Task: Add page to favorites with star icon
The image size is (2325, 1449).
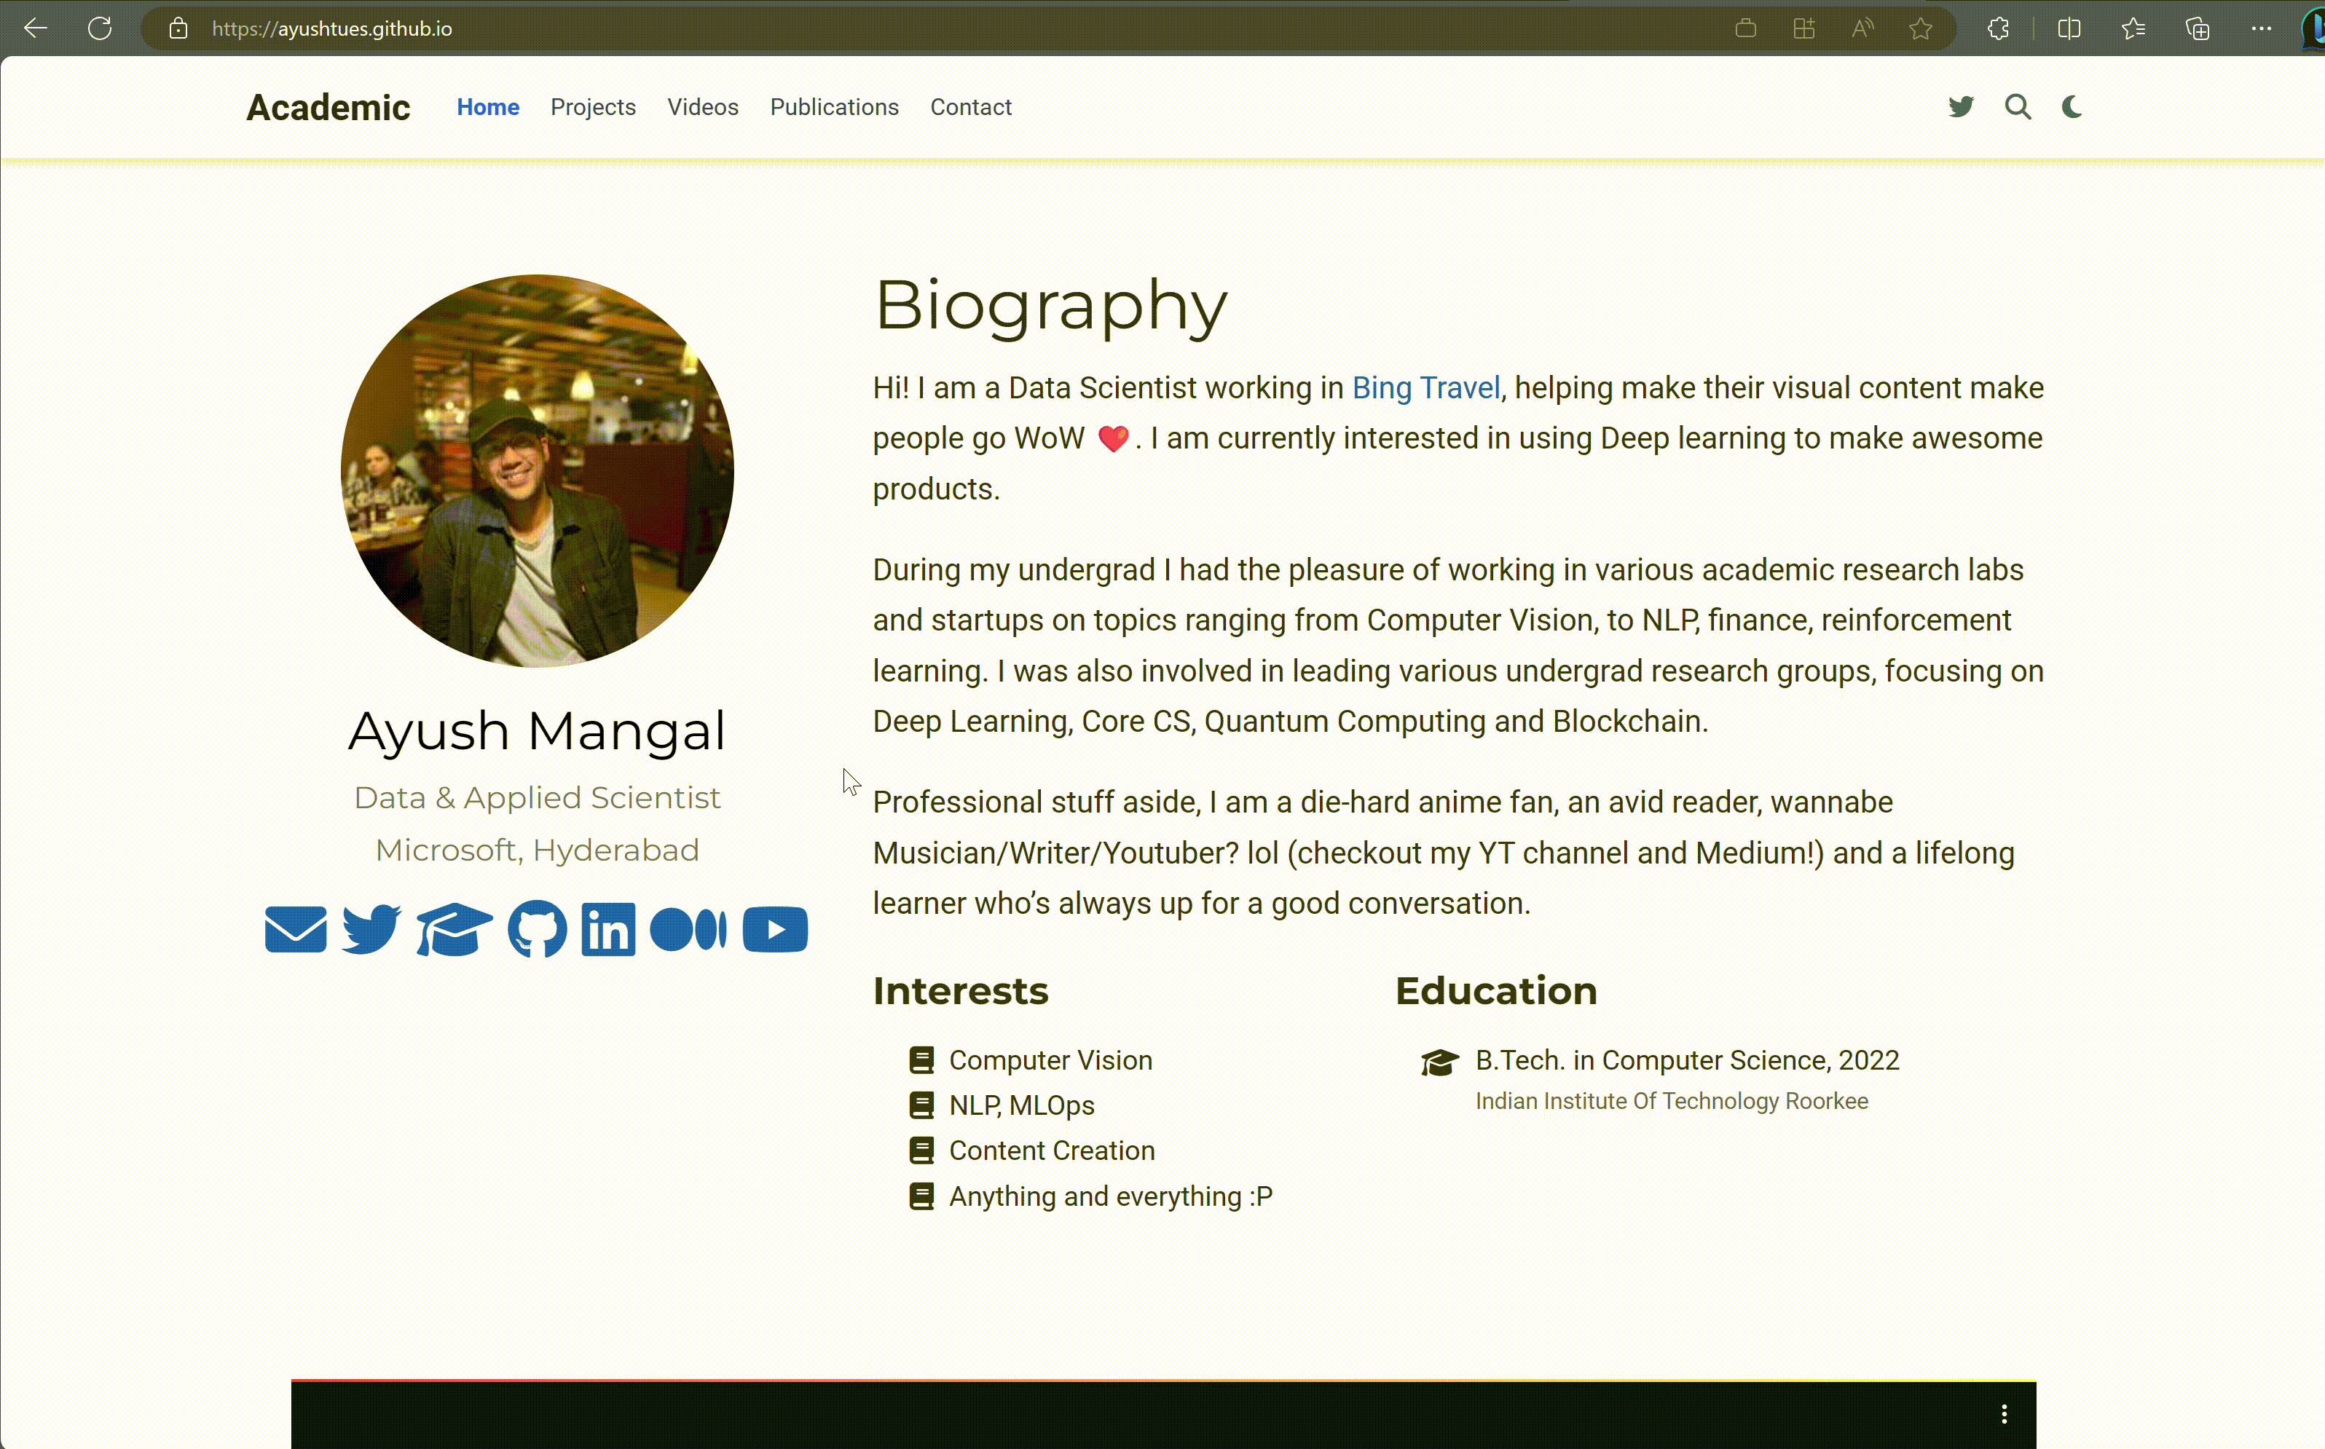Action: 1921,28
